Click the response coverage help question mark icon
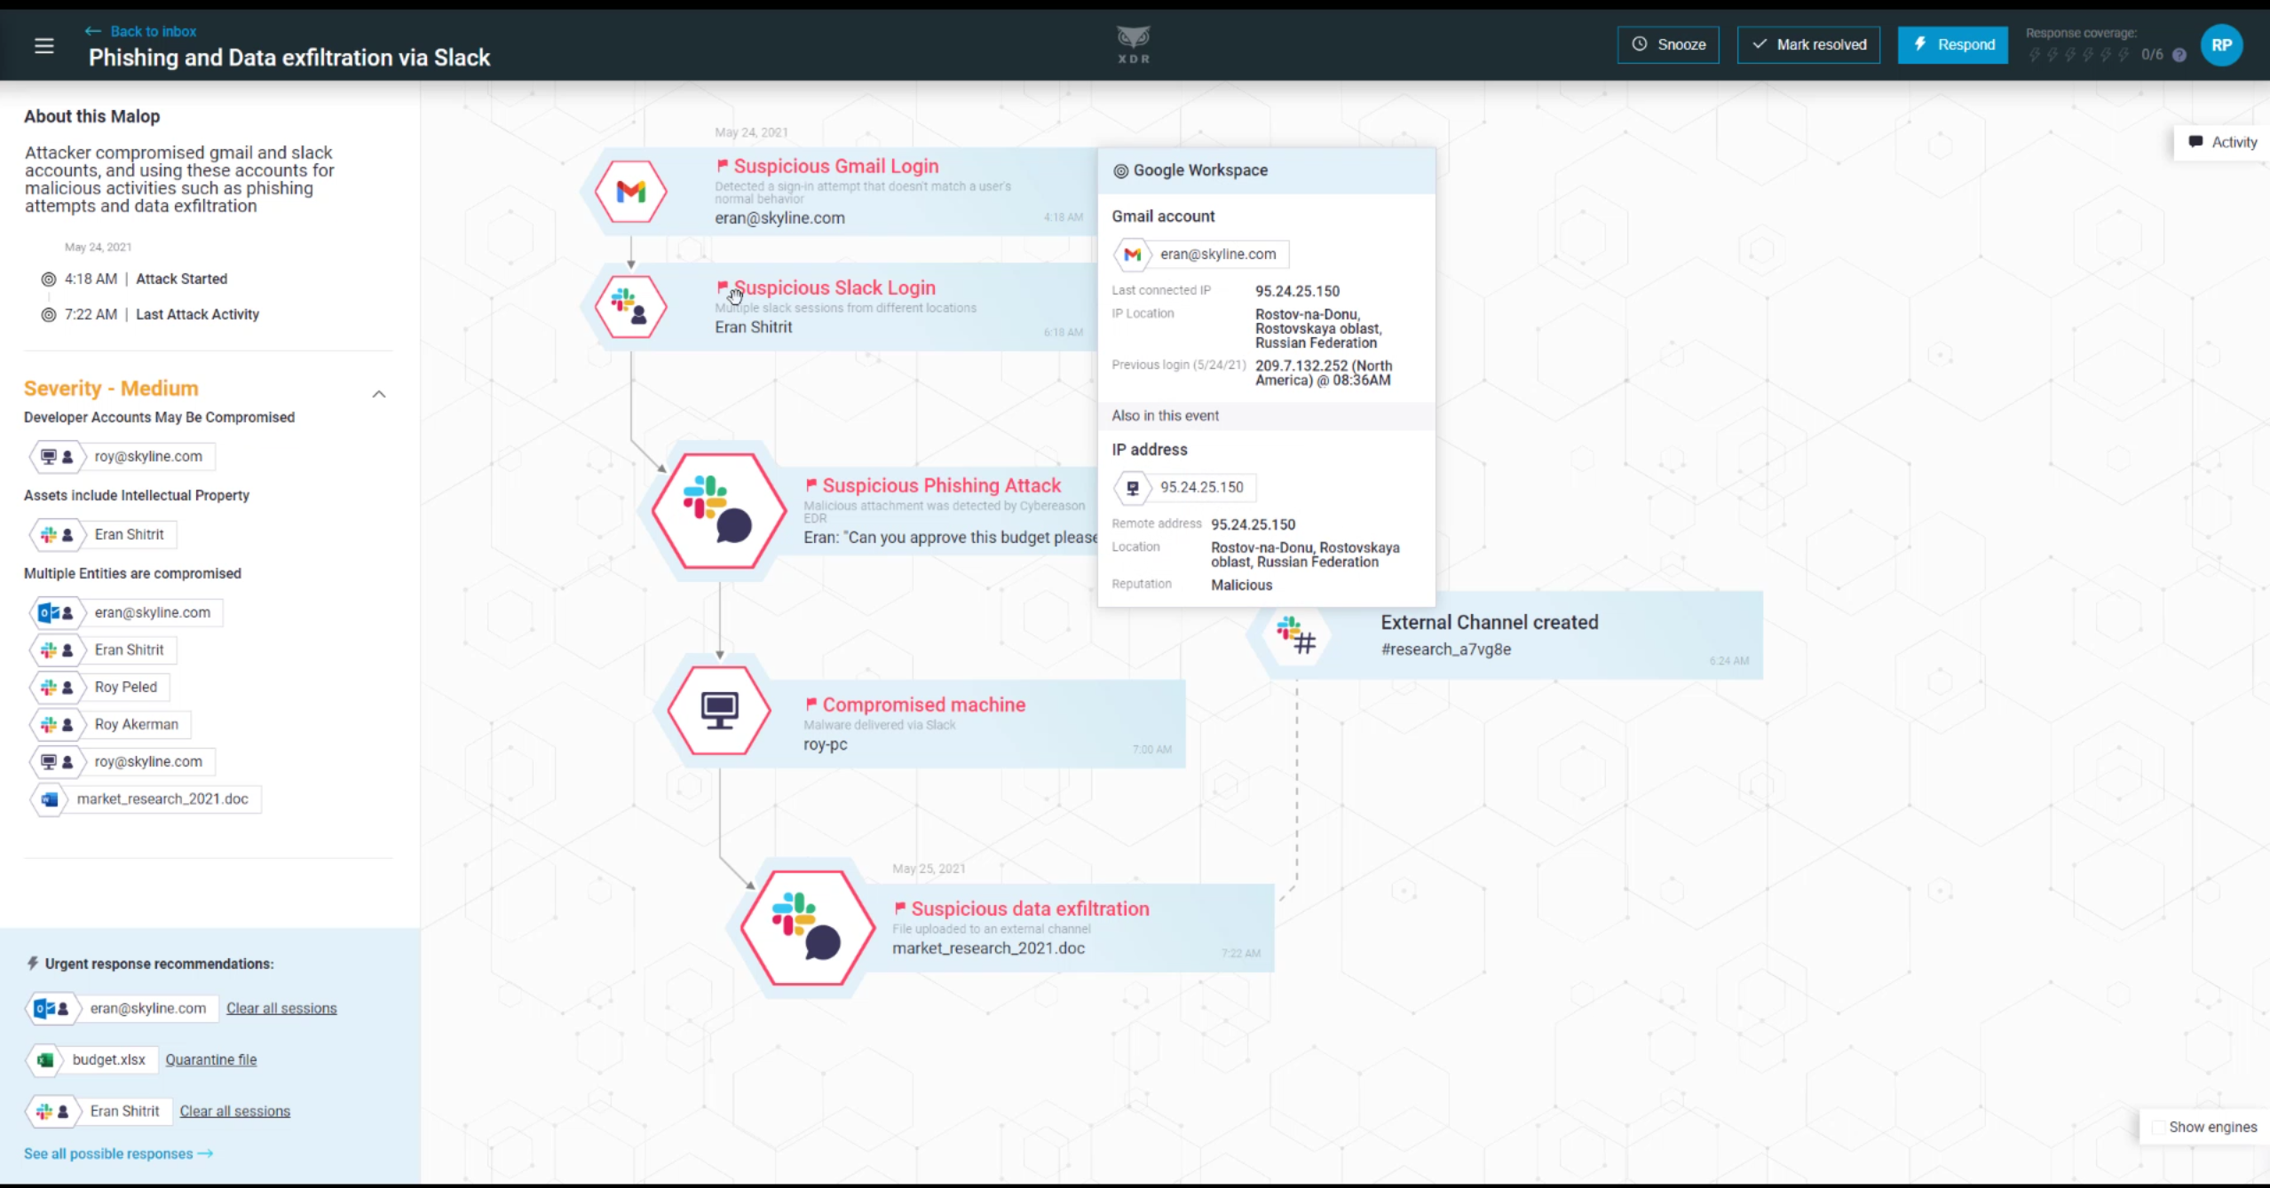 pyautogui.click(x=2179, y=55)
